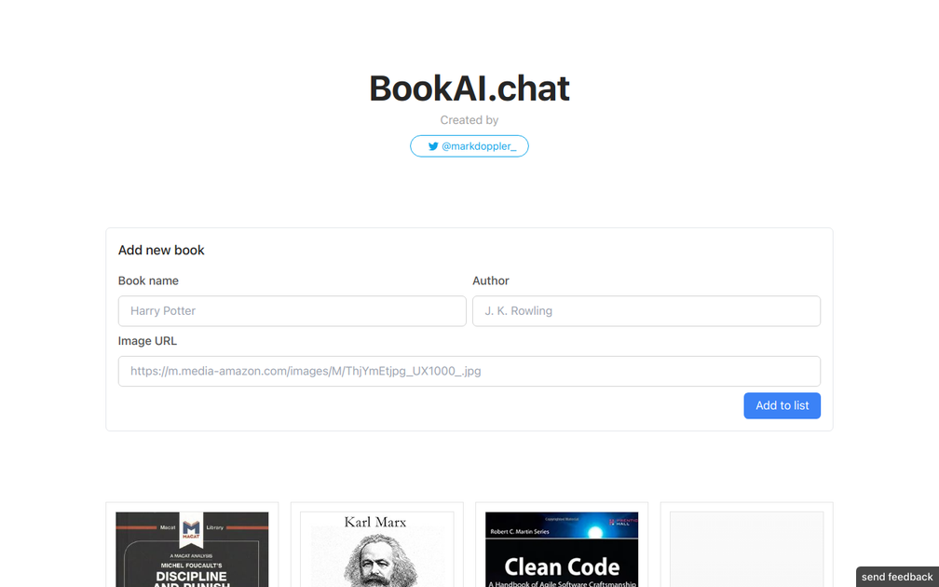Click the send feedback button
This screenshot has width=939, height=587.
pyautogui.click(x=897, y=577)
